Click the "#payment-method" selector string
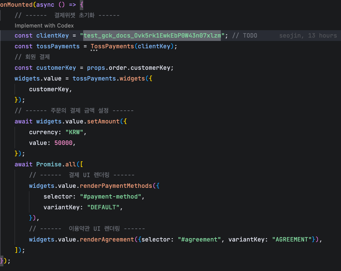The height and width of the screenshot is (271, 341). click(110, 197)
